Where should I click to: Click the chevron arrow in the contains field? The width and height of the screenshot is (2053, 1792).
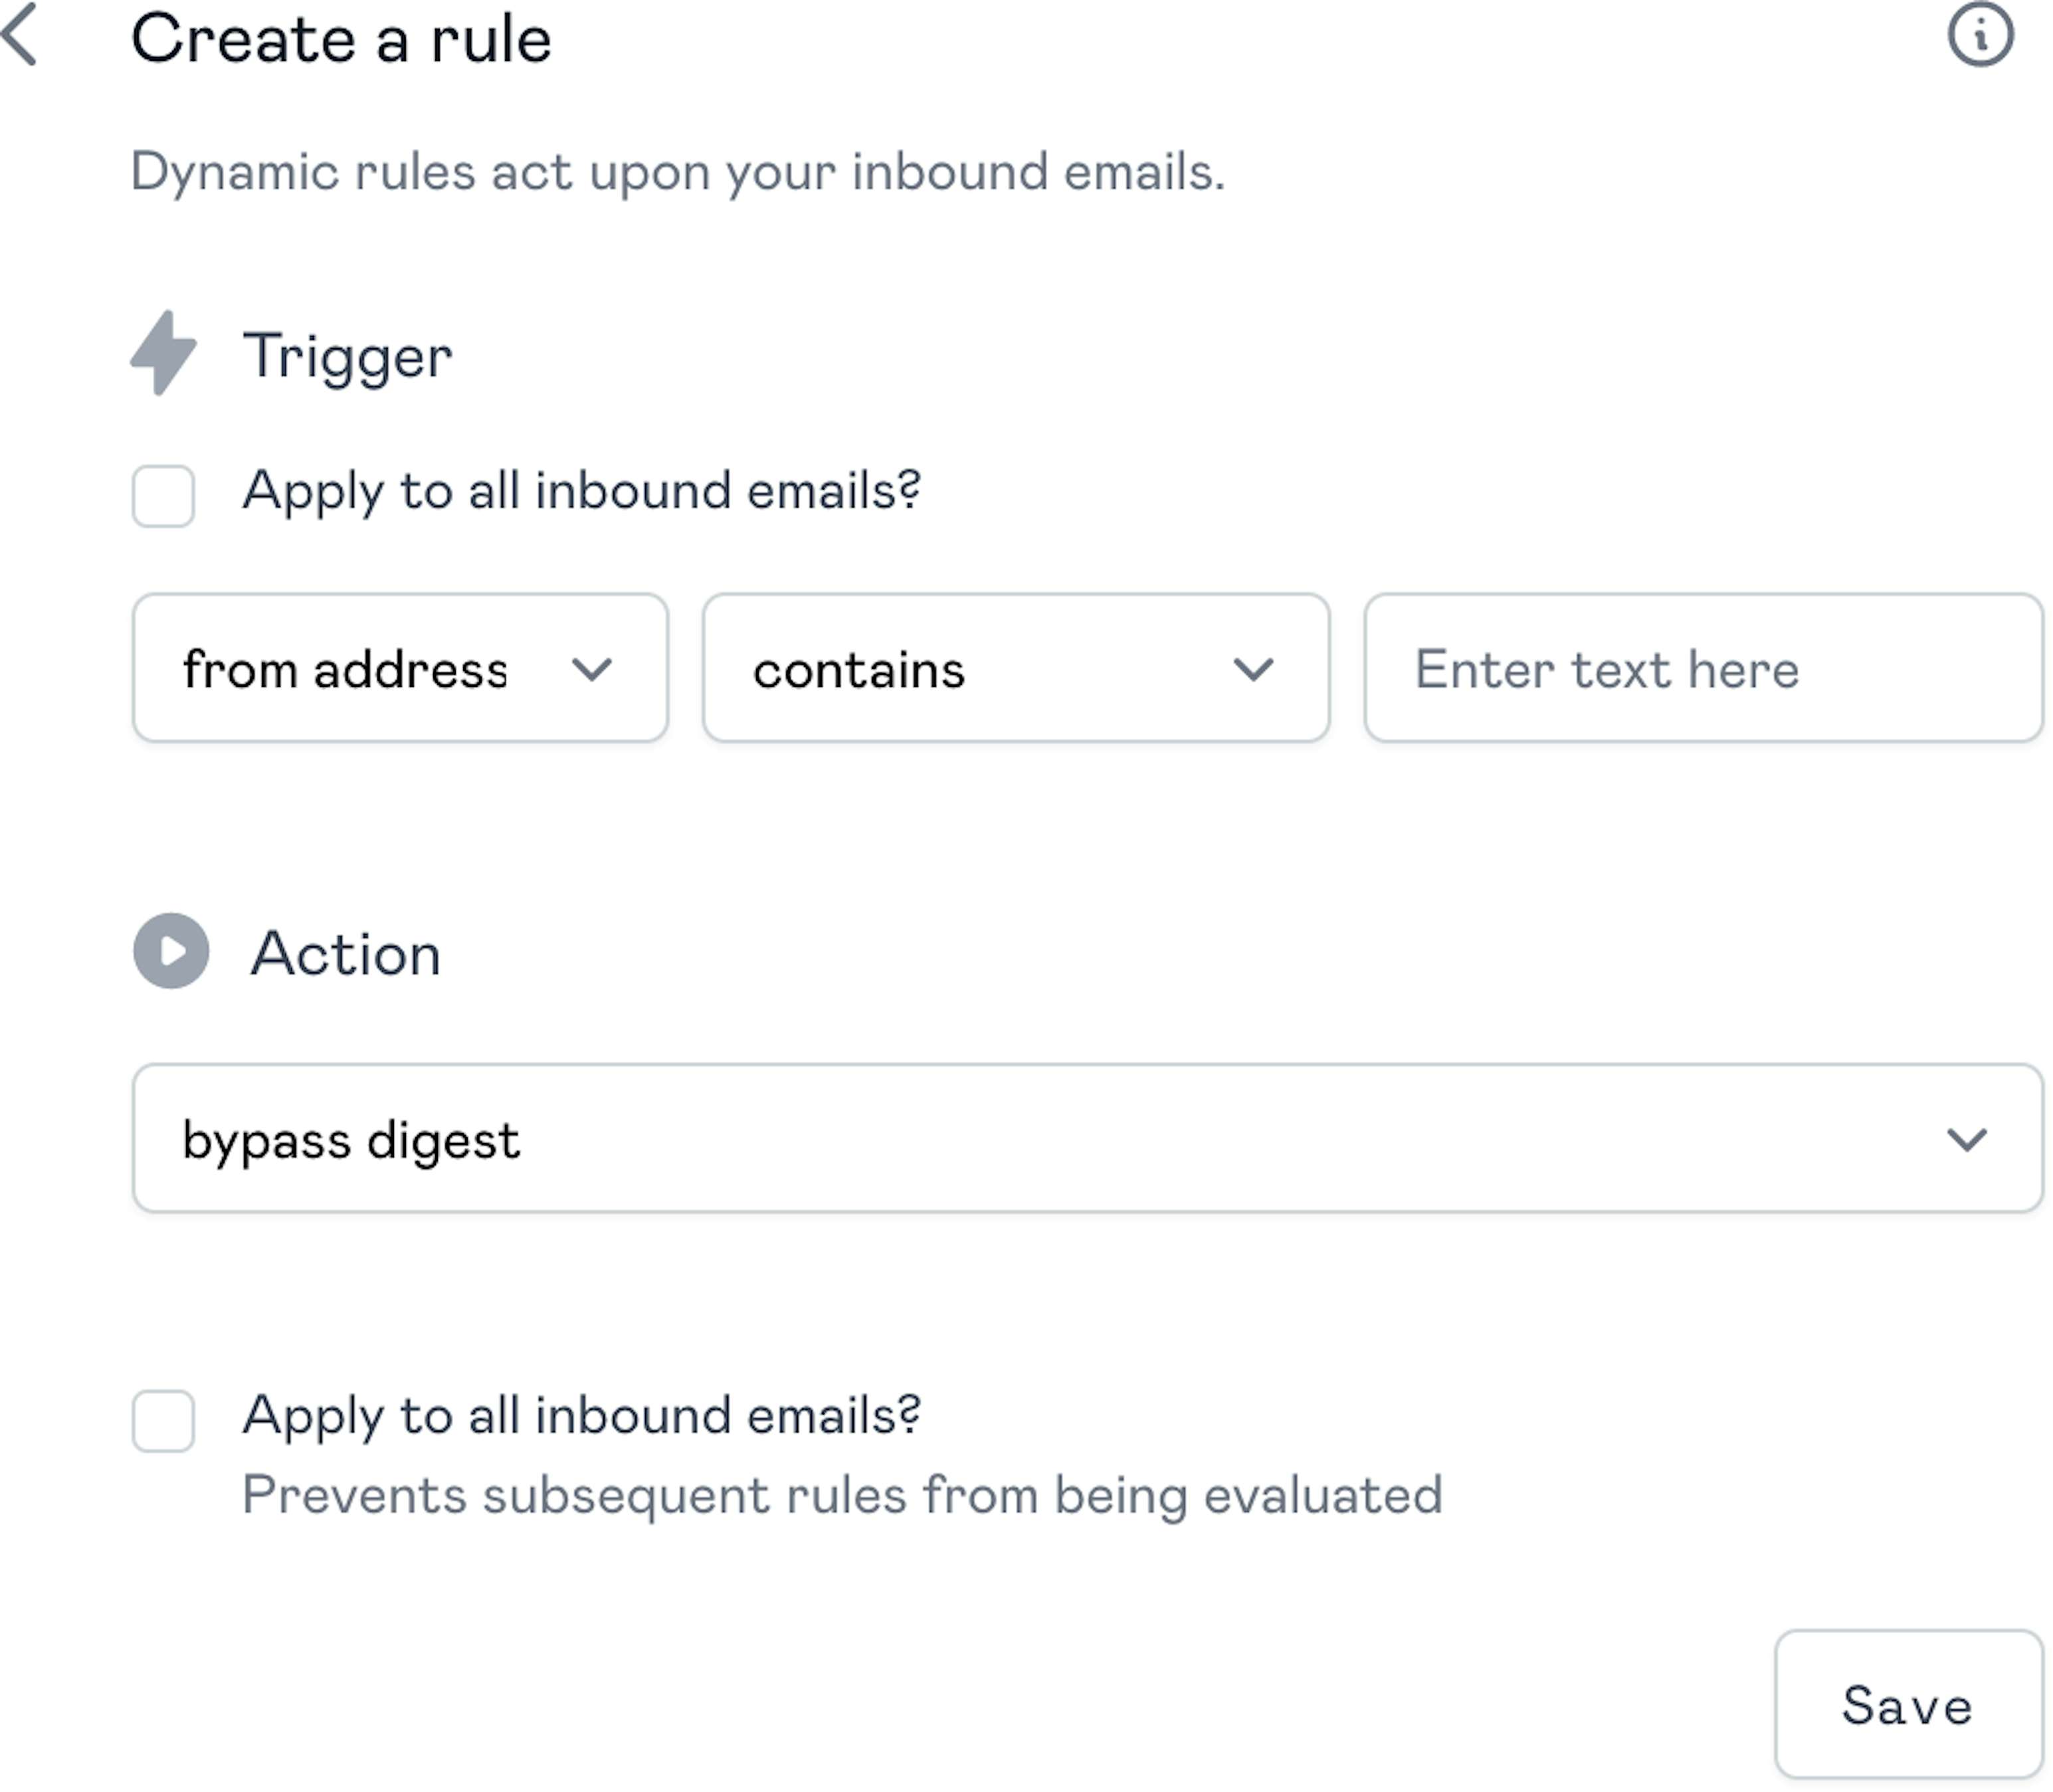pos(1253,669)
